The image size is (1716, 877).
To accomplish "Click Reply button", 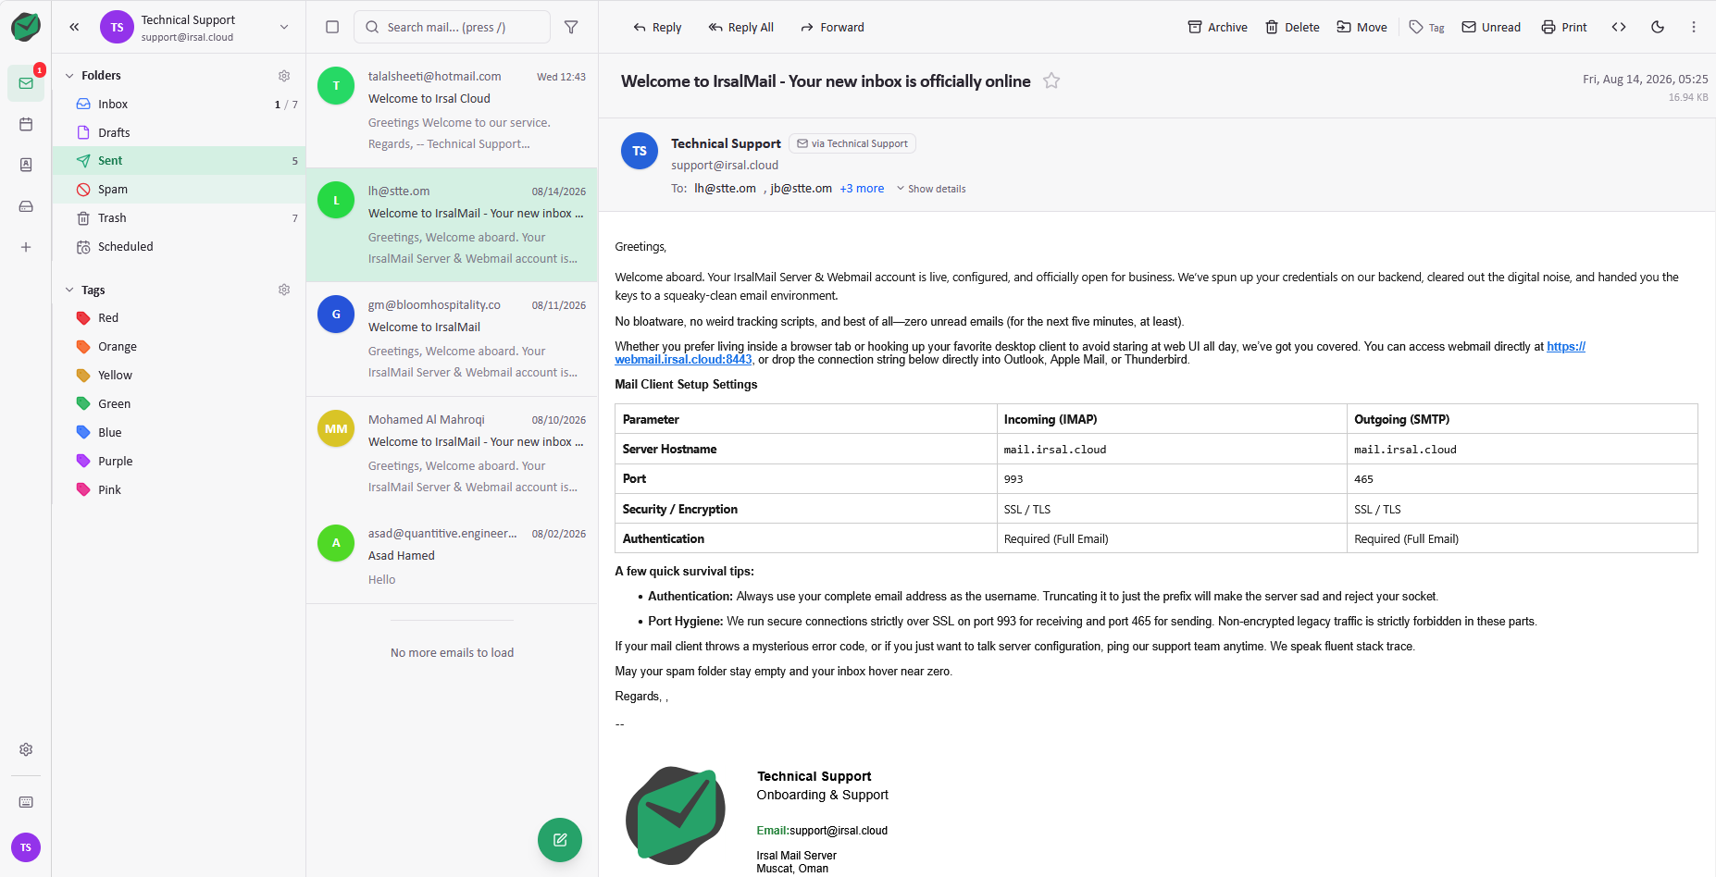I will tap(657, 27).
